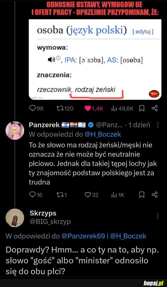Viewport: 167px width, 287px height.
Task: Bookmark the top post
Action: tap(142, 109)
